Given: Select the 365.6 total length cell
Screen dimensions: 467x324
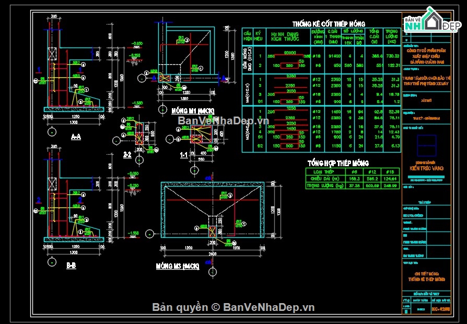Looking at the screenshot, I should point(377,56).
